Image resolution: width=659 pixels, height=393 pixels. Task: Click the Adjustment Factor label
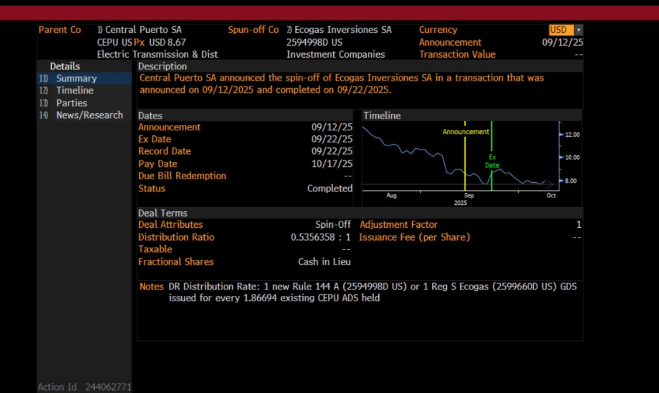pyautogui.click(x=398, y=225)
